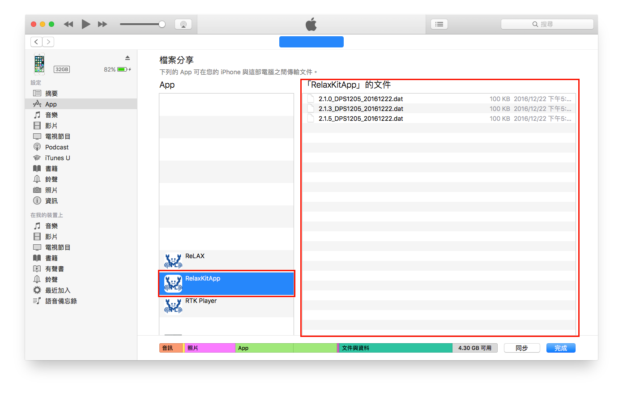Select 語音備忘錄 in the sidebar

81,301
